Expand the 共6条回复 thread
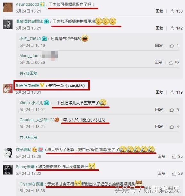Viewport: 185px width, 196px height. click(x=28, y=138)
